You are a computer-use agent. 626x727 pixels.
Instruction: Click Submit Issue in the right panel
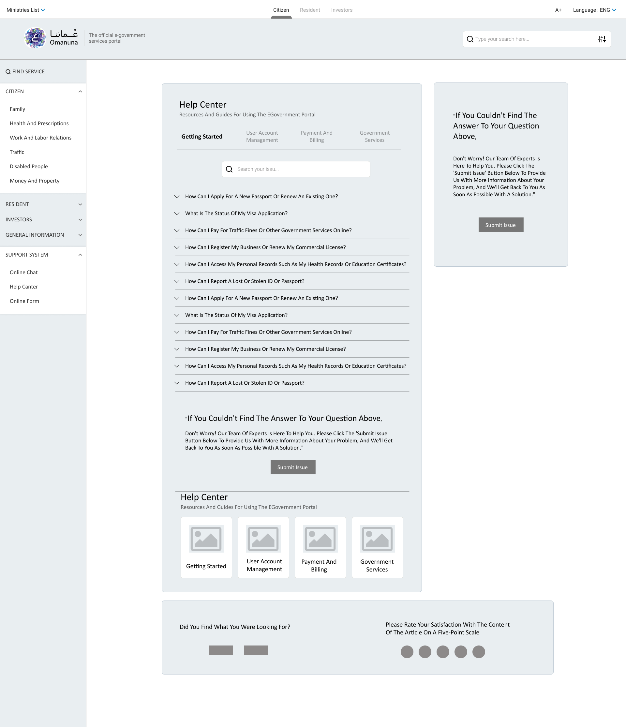(x=501, y=225)
